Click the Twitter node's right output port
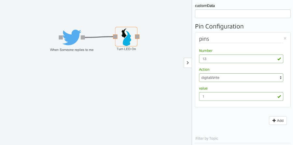The width and height of the screenshot is (293, 145). pos(83,37)
